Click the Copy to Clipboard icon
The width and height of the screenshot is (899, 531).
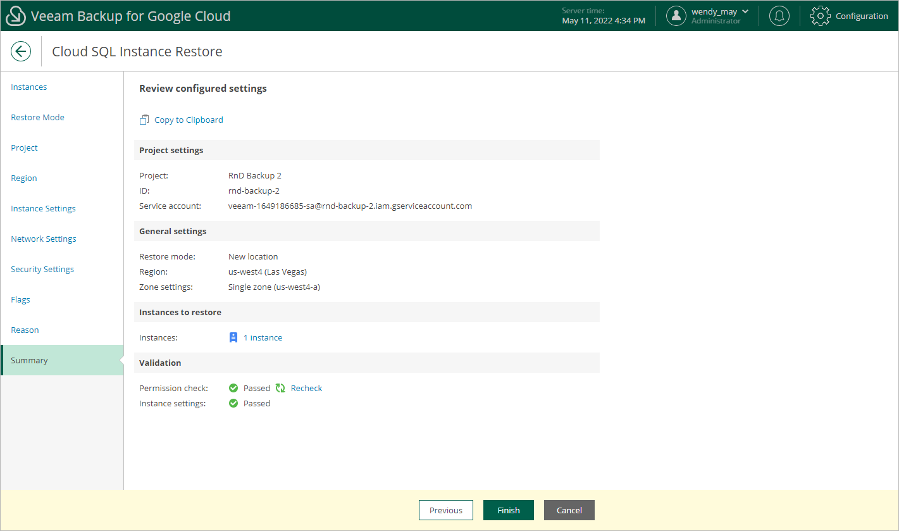[x=144, y=120]
